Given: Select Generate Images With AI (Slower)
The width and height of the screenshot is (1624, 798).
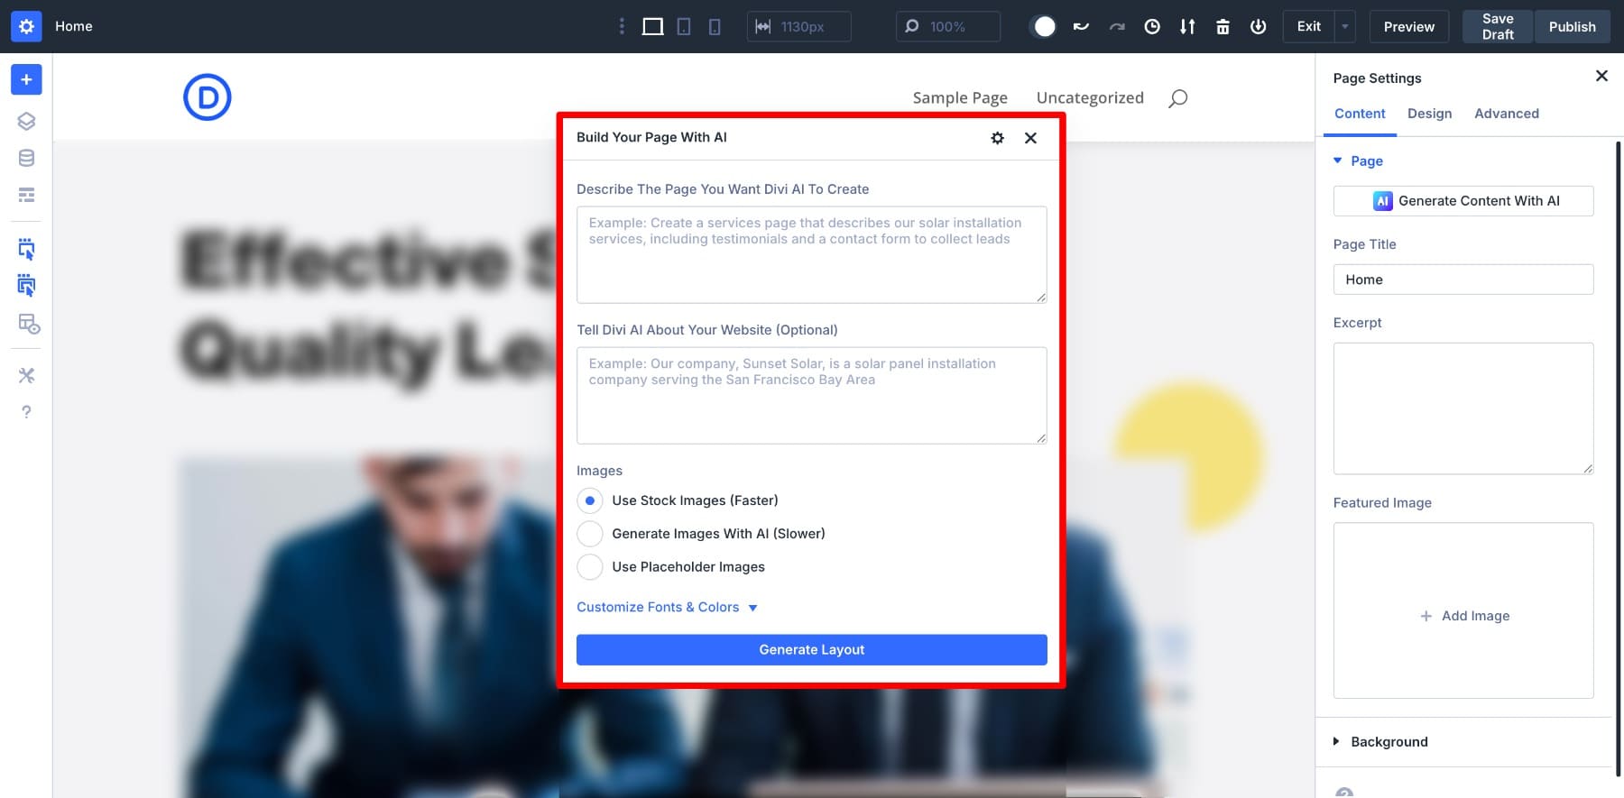Looking at the screenshot, I should pos(590,534).
